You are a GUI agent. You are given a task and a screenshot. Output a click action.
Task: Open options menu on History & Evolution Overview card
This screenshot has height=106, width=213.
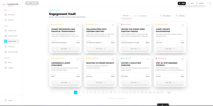click(148, 59)
